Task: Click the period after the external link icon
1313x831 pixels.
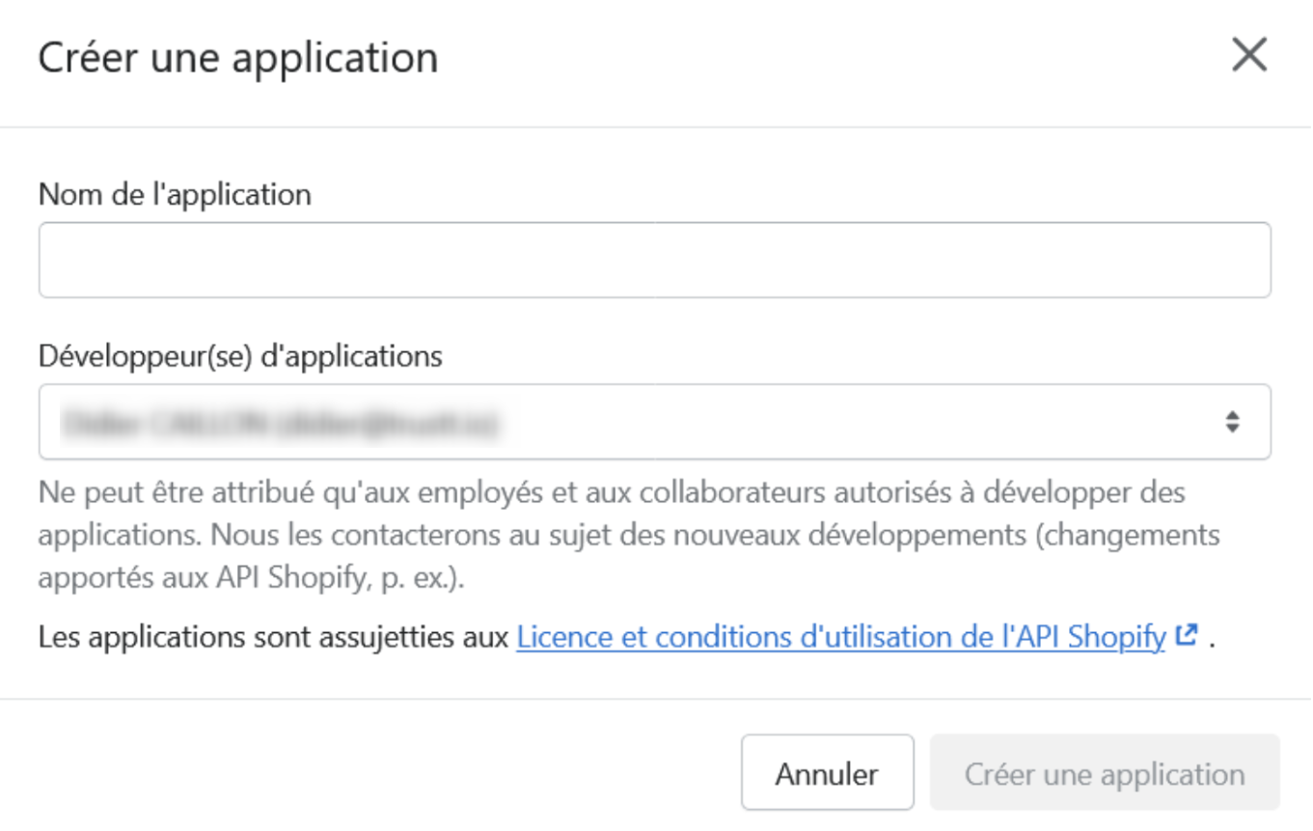Action: [1211, 639]
